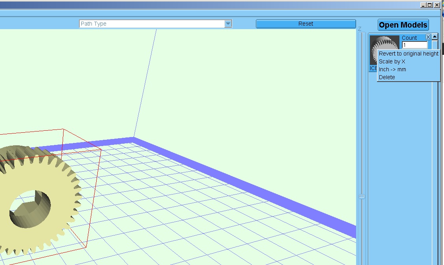This screenshot has width=444, height=265.
Task: Click the Open Models button
Action: pyautogui.click(x=403, y=25)
